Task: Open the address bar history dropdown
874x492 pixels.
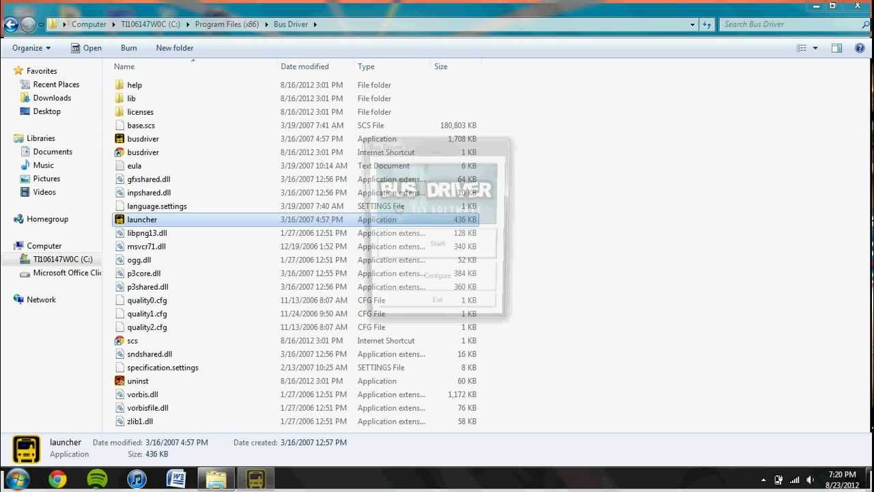Action: pyautogui.click(x=693, y=25)
